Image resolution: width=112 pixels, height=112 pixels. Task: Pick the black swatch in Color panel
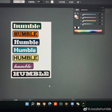pos(77,27)
